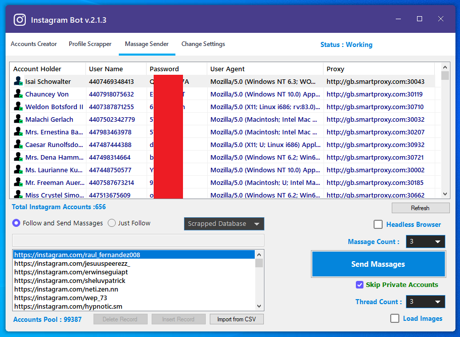Viewport: 460px width, 337px height.
Task: Click user icon beside Isai Schowalter
Action: (18, 81)
